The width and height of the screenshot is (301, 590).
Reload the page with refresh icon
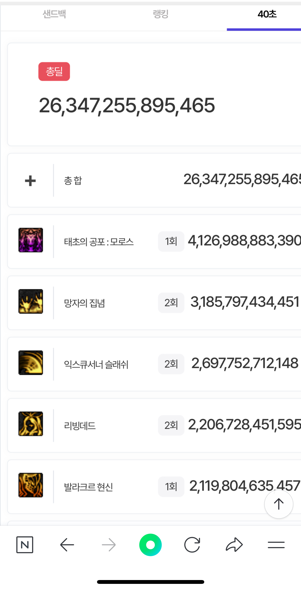[192, 545]
